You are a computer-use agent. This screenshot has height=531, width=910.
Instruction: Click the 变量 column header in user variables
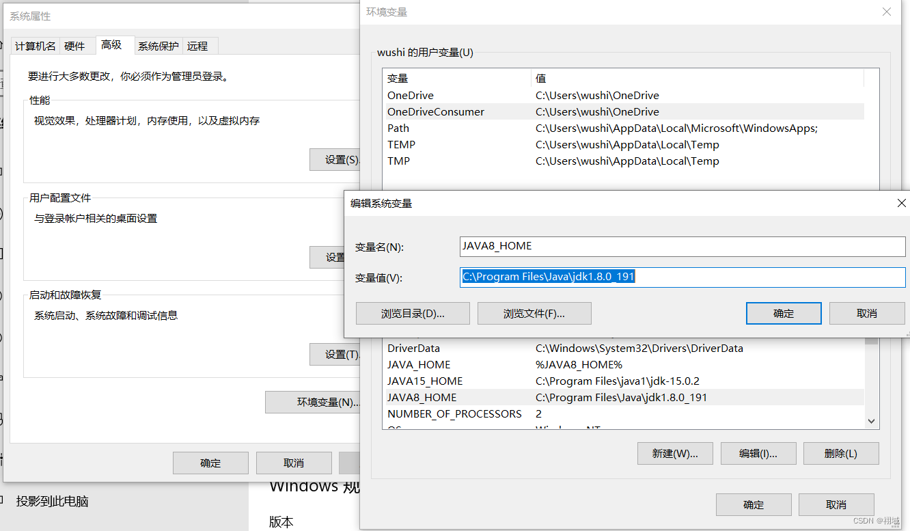[x=456, y=79]
